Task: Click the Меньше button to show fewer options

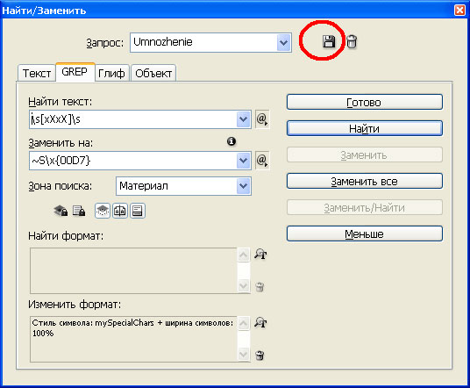Action: pyautogui.click(x=365, y=234)
